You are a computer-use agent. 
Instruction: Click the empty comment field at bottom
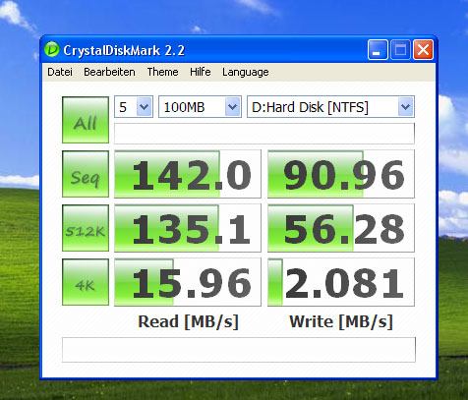[x=239, y=350]
